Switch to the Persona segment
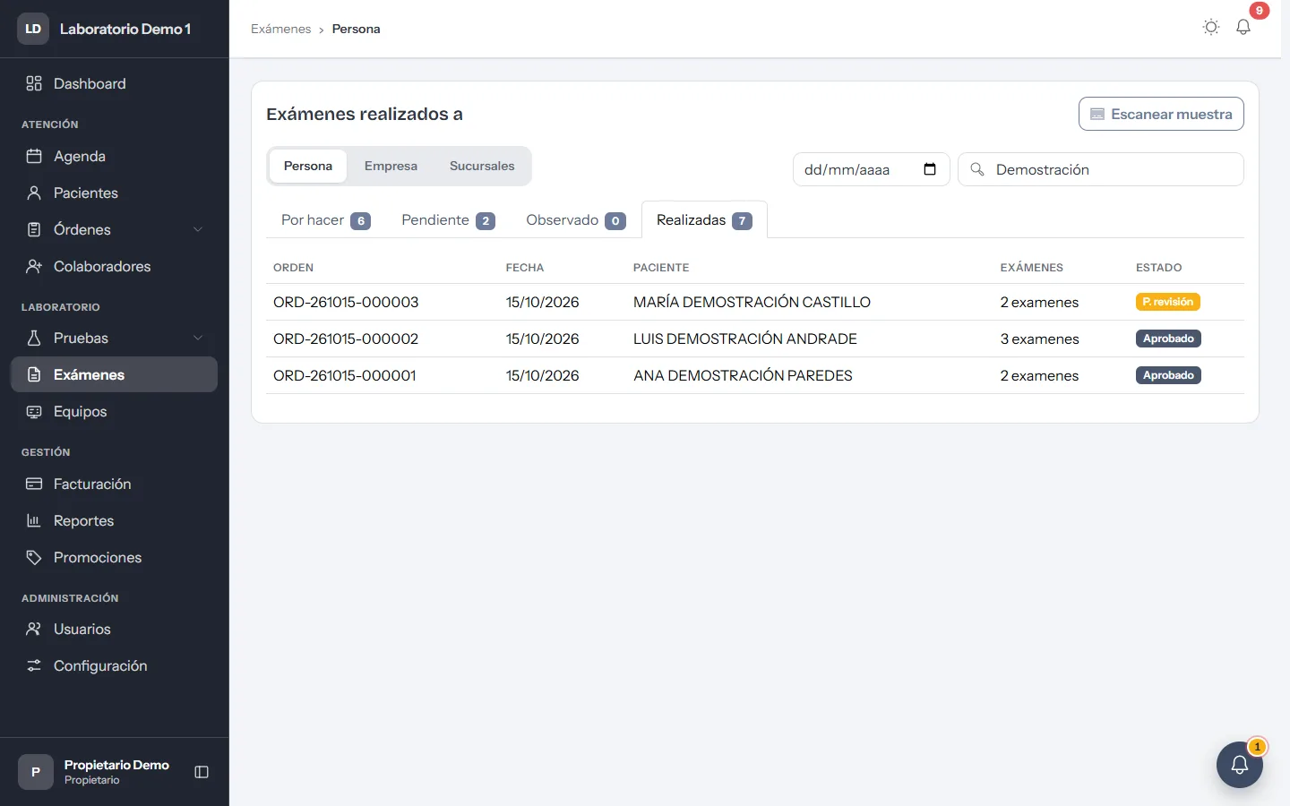This screenshot has height=806, width=1290. point(308,166)
